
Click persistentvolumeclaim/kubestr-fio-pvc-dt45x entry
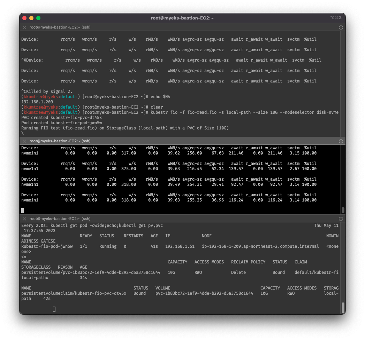(x=74, y=293)
